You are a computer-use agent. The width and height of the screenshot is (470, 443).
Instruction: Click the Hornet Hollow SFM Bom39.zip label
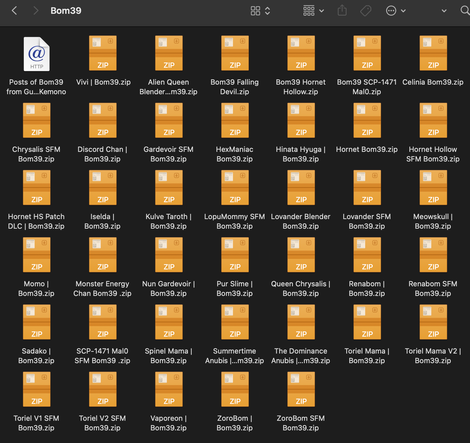pos(433,154)
